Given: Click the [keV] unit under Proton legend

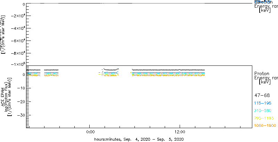Looking at the screenshot, I should click(265, 82).
